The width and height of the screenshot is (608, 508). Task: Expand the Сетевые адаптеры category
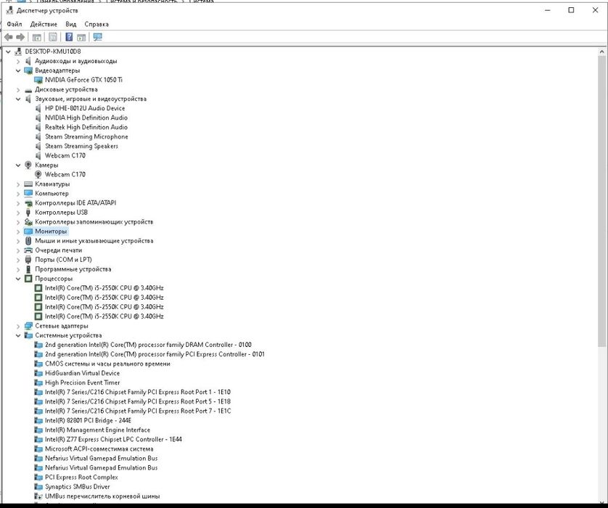pos(18,326)
